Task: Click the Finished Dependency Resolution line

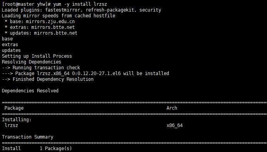Action: [x=48, y=79]
